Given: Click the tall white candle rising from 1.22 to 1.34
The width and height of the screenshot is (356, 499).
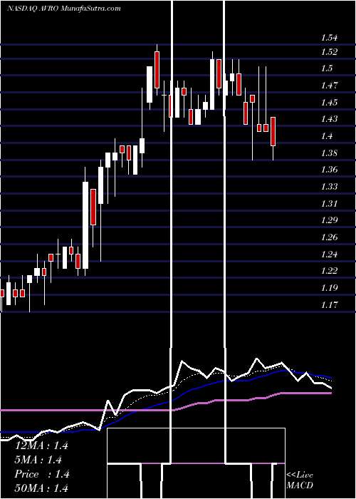Looking at the screenshot, I should pyautogui.click(x=85, y=225).
